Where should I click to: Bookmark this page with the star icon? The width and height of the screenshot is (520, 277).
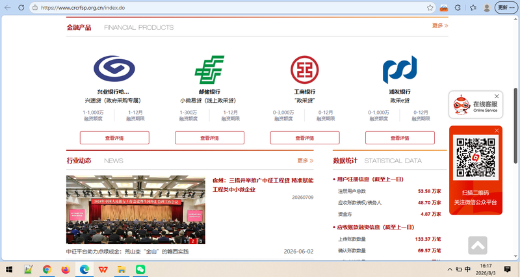coord(430,8)
